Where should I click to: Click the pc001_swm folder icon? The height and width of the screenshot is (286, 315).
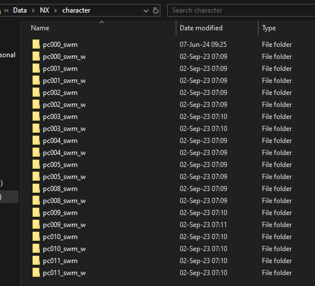36,69
